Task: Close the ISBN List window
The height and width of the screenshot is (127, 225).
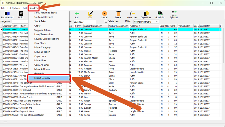Action: click(221, 3)
